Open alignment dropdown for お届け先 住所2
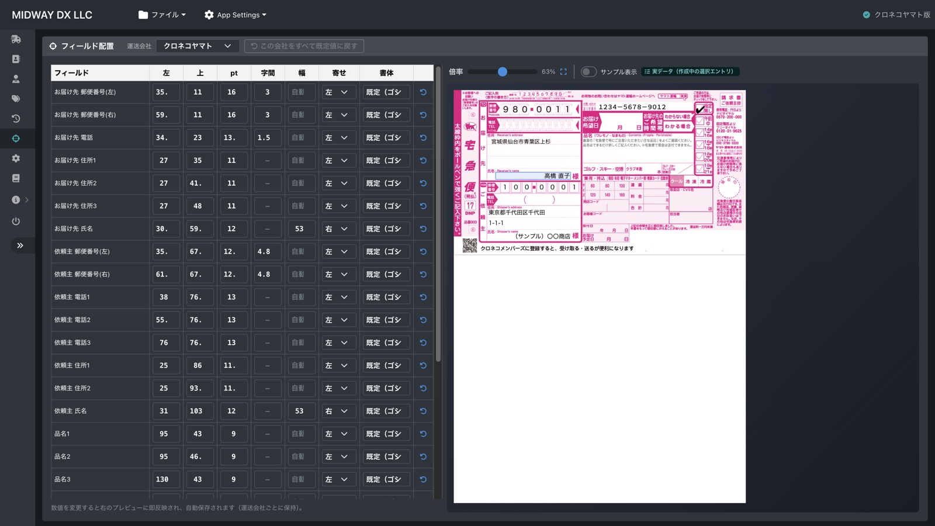Screen dimensions: 935x526 coord(339,184)
